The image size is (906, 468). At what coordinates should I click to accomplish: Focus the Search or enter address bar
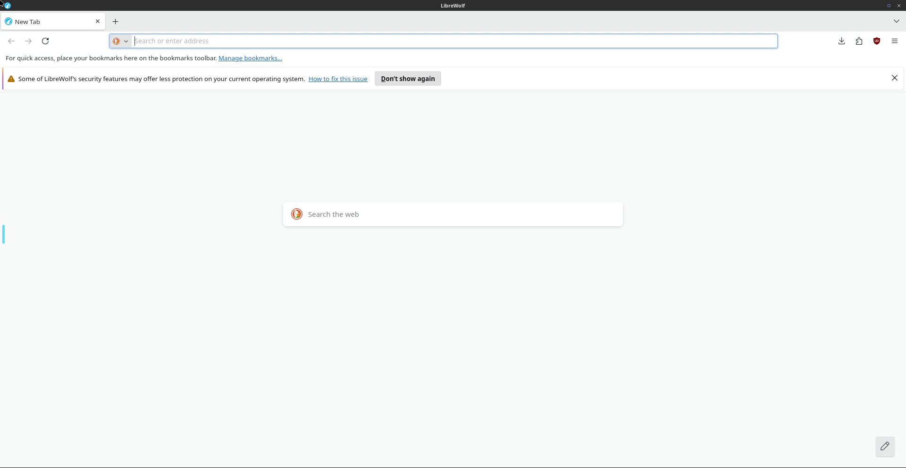coord(453,41)
